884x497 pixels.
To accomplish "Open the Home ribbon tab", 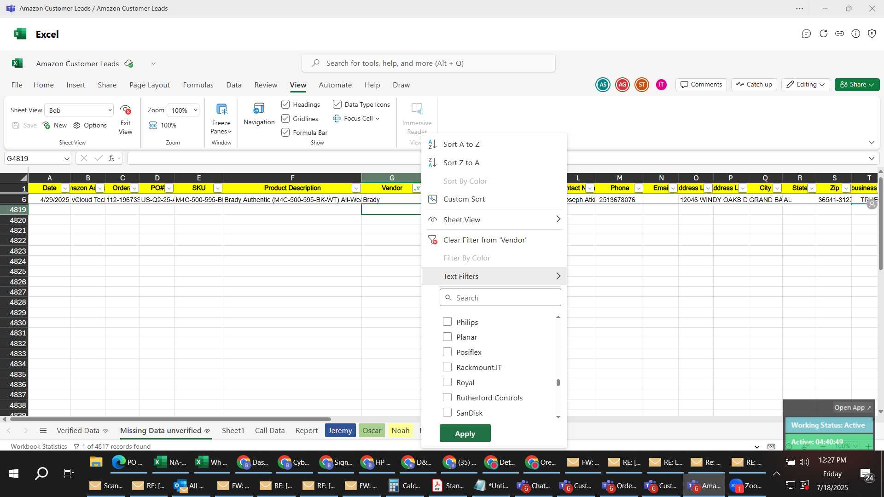I will tap(44, 85).
